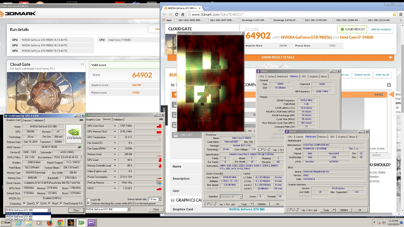404x227 pixels.
Task: Switch to CPU-Z taskbar icon
Action: (x=91, y=223)
